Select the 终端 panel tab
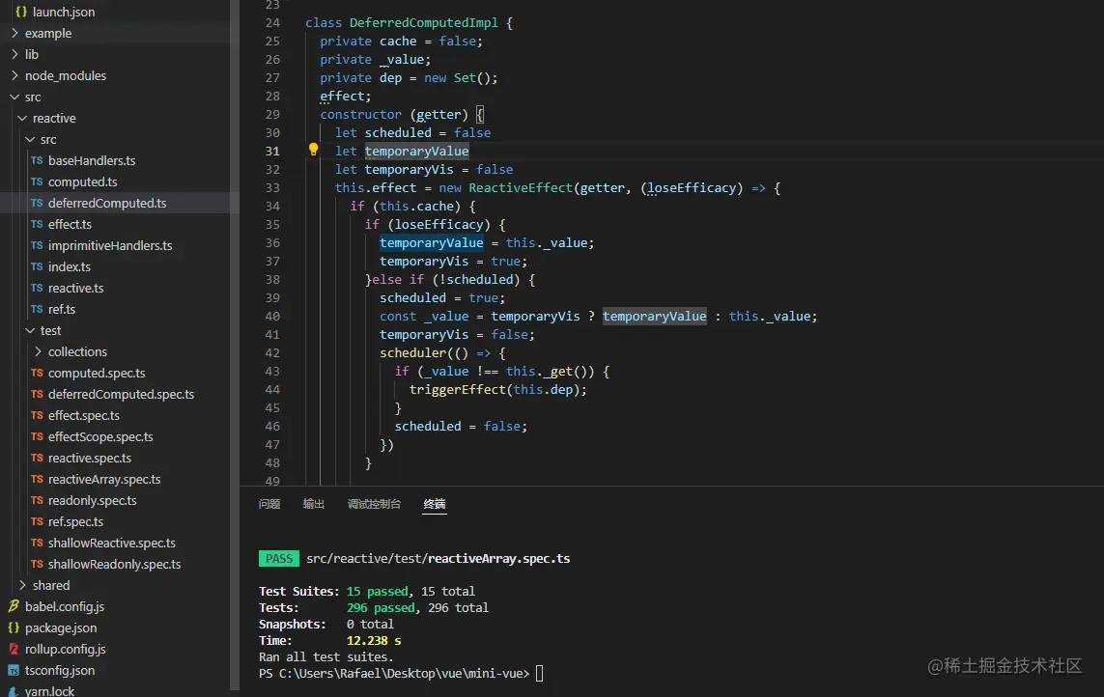 pyautogui.click(x=435, y=504)
